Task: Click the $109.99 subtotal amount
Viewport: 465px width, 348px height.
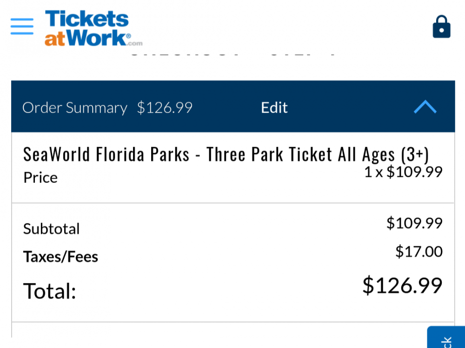Action: click(414, 223)
